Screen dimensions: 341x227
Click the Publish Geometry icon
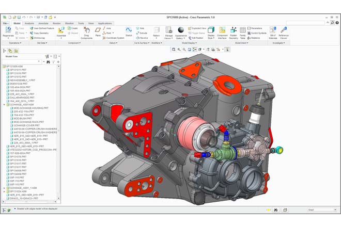coord(234,30)
